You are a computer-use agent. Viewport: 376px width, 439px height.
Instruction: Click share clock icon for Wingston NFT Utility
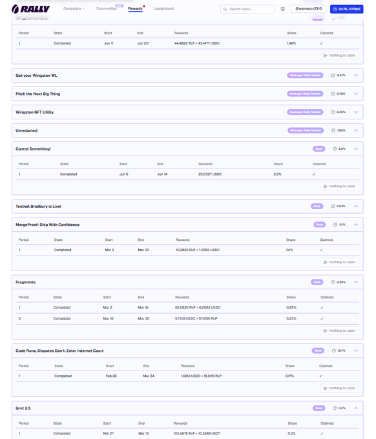pos(333,112)
